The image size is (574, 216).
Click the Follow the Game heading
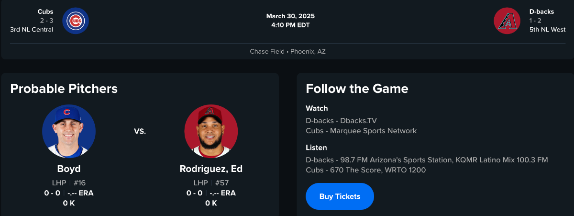point(357,89)
